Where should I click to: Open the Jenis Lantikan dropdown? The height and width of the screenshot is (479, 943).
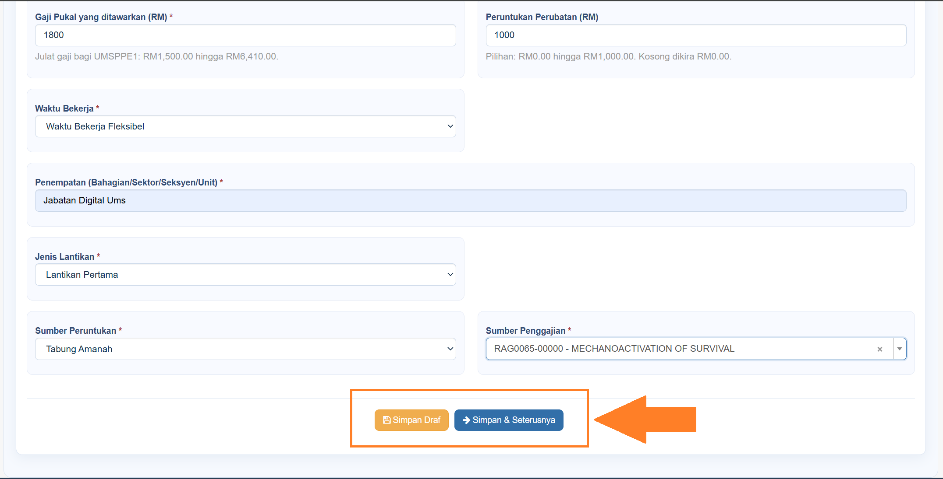pyautogui.click(x=245, y=275)
